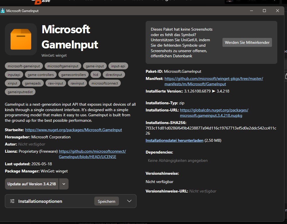The image size is (287, 224).
Task: Close the Microsoft GameInput window
Action: click(x=278, y=11)
